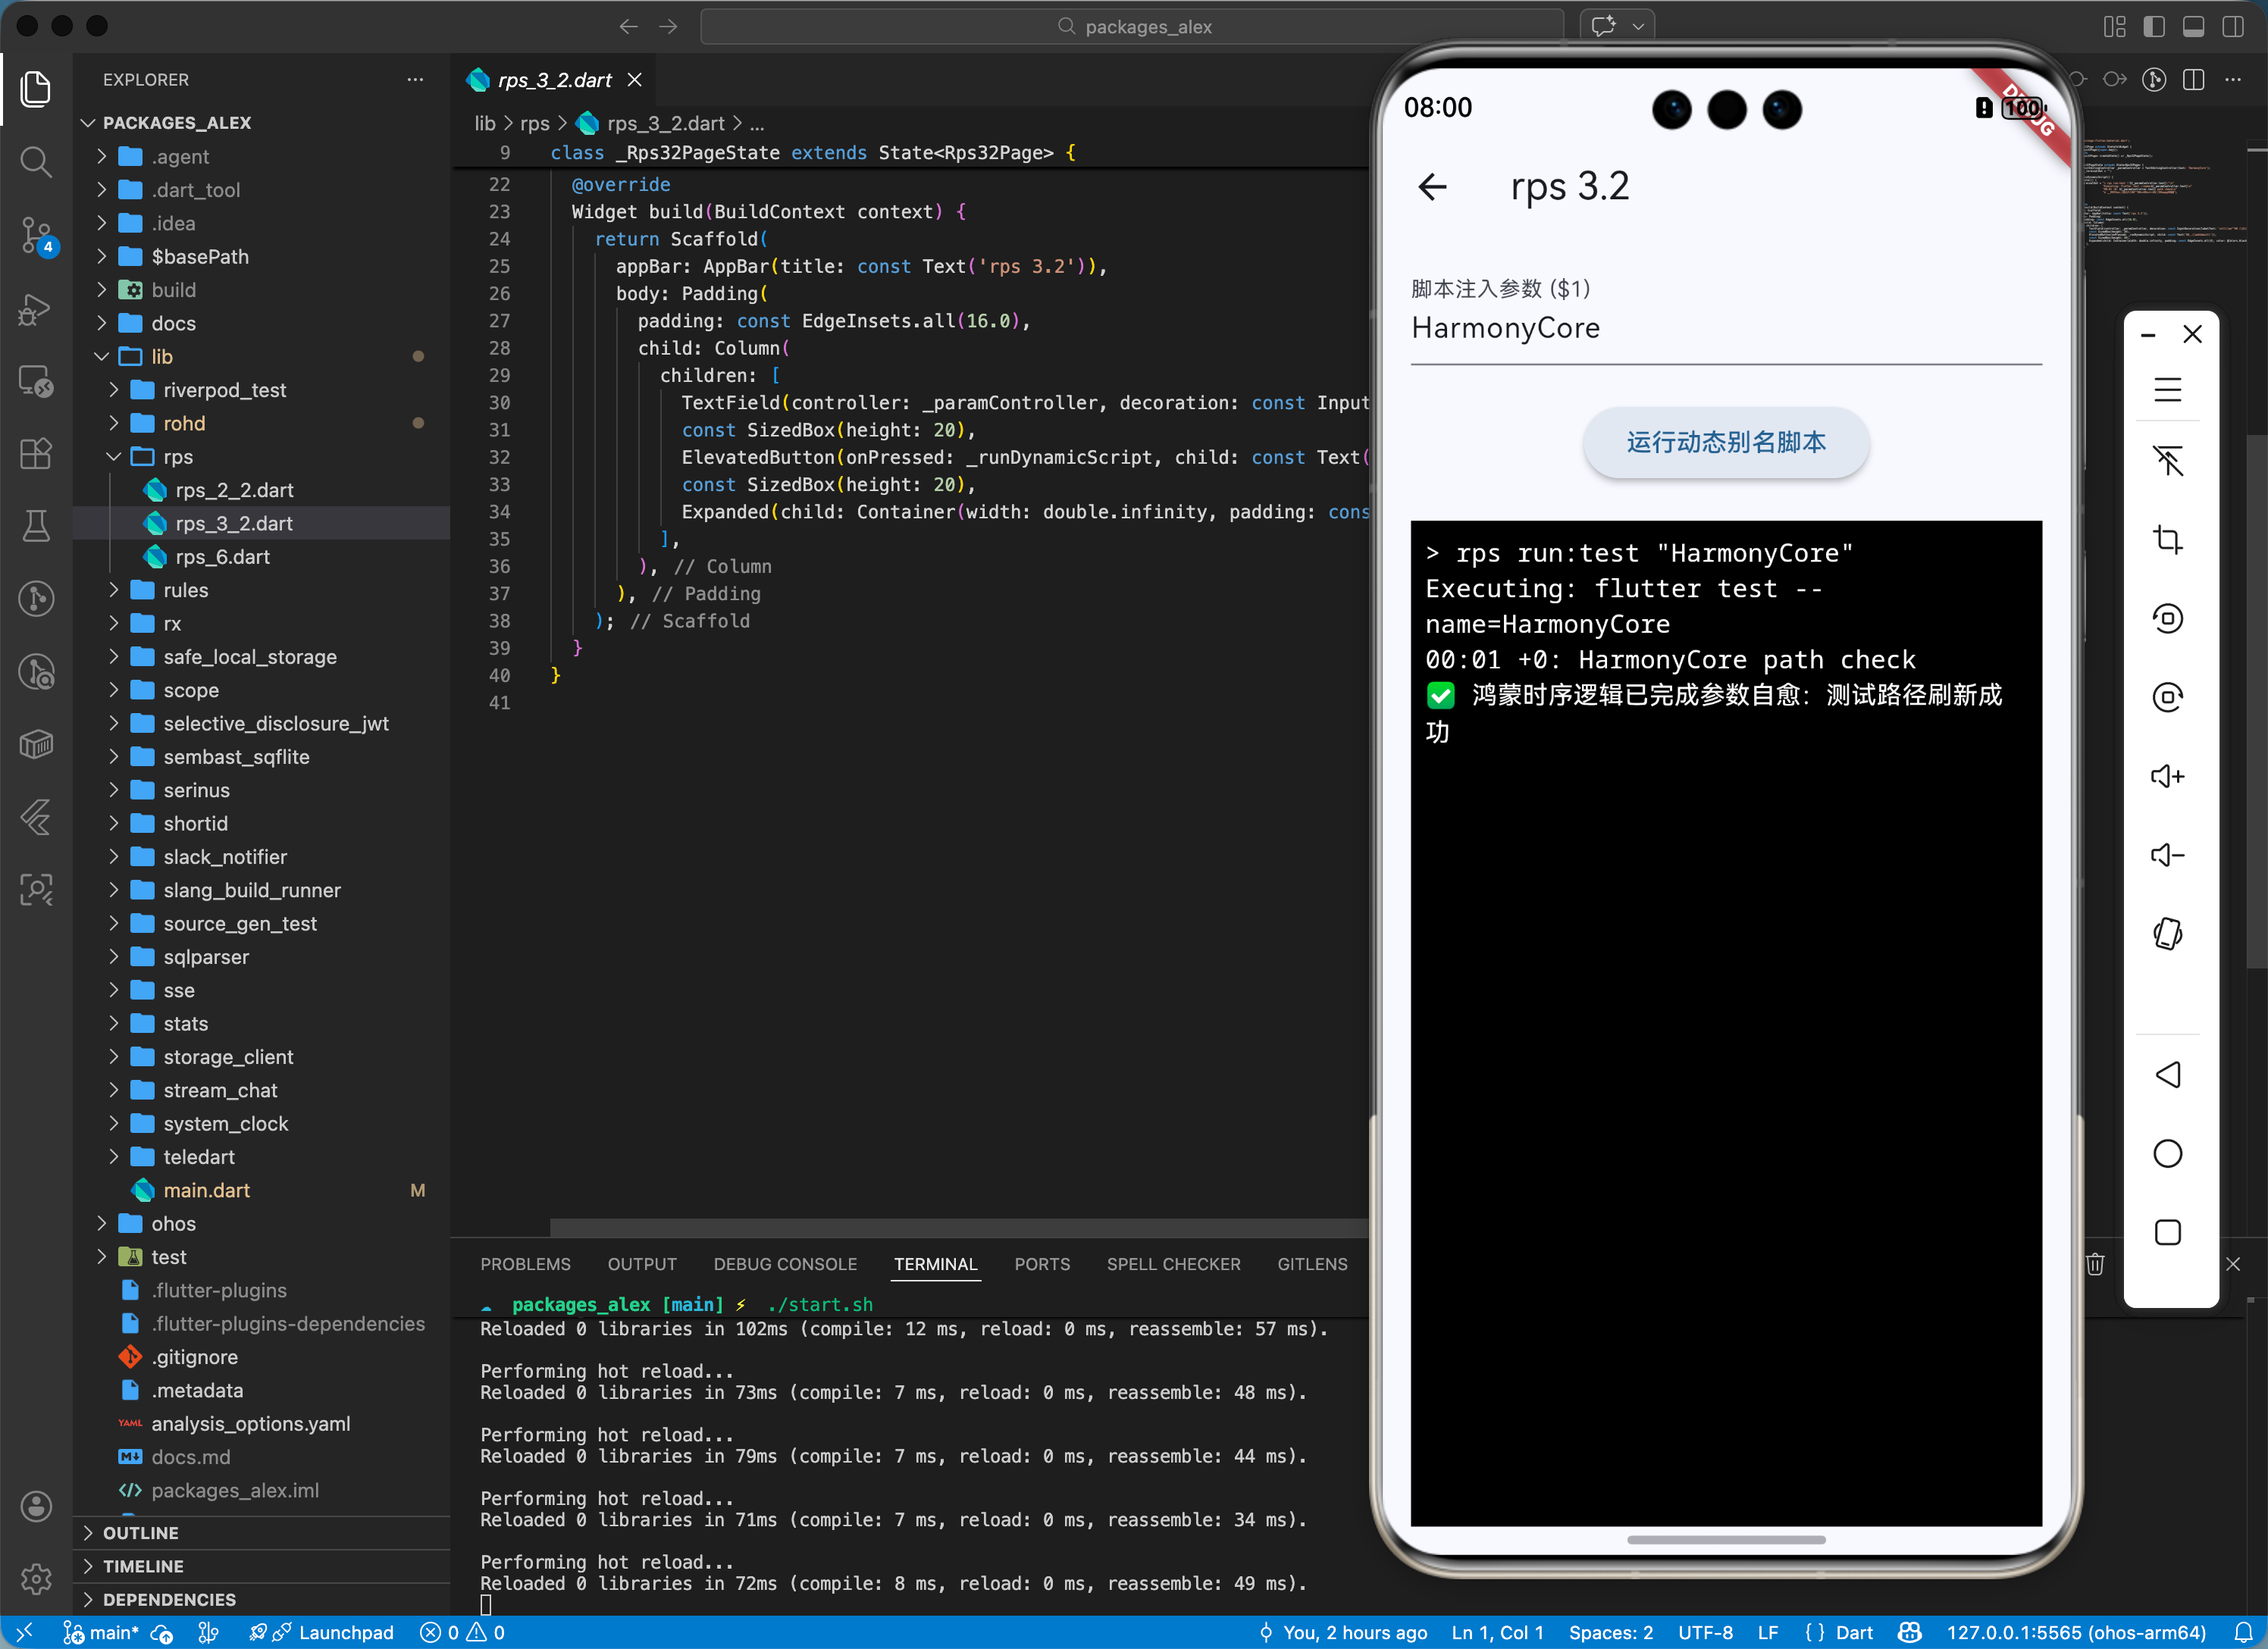Open the Extensions view icon

[x=36, y=454]
